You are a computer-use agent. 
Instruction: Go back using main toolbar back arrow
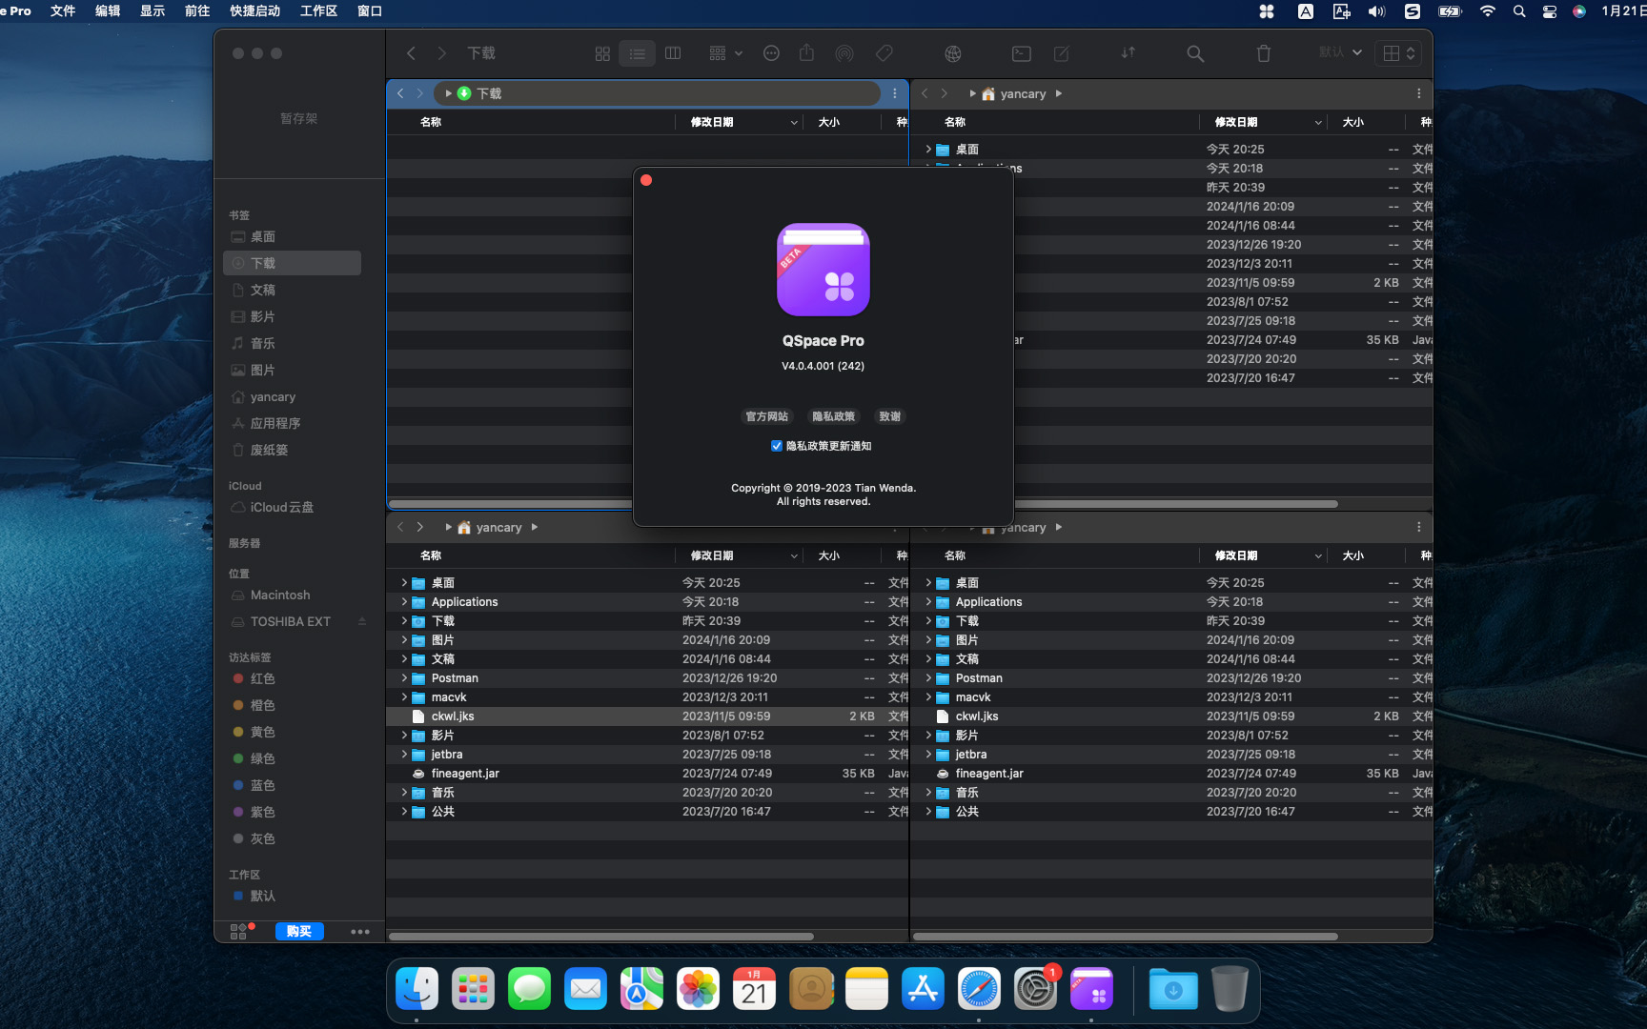(x=411, y=53)
